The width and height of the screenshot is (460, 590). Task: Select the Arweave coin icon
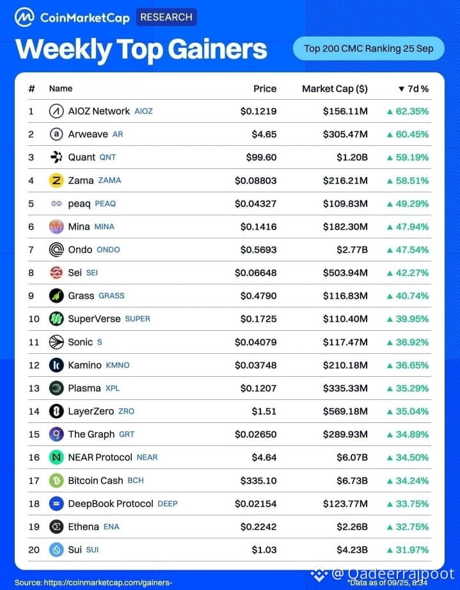[56, 134]
